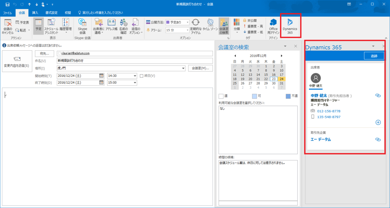Open the Calendar (予定表) button
Viewport: 390px width, 208px height.
point(22,22)
